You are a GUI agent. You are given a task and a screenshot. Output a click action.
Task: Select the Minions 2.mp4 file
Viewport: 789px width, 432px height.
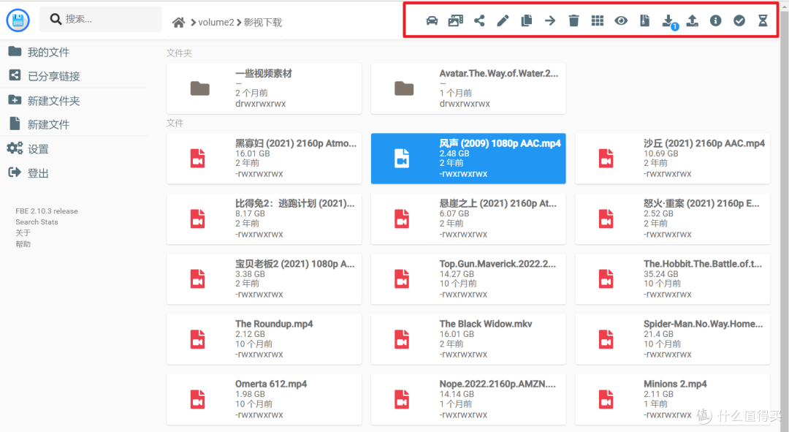(673, 399)
